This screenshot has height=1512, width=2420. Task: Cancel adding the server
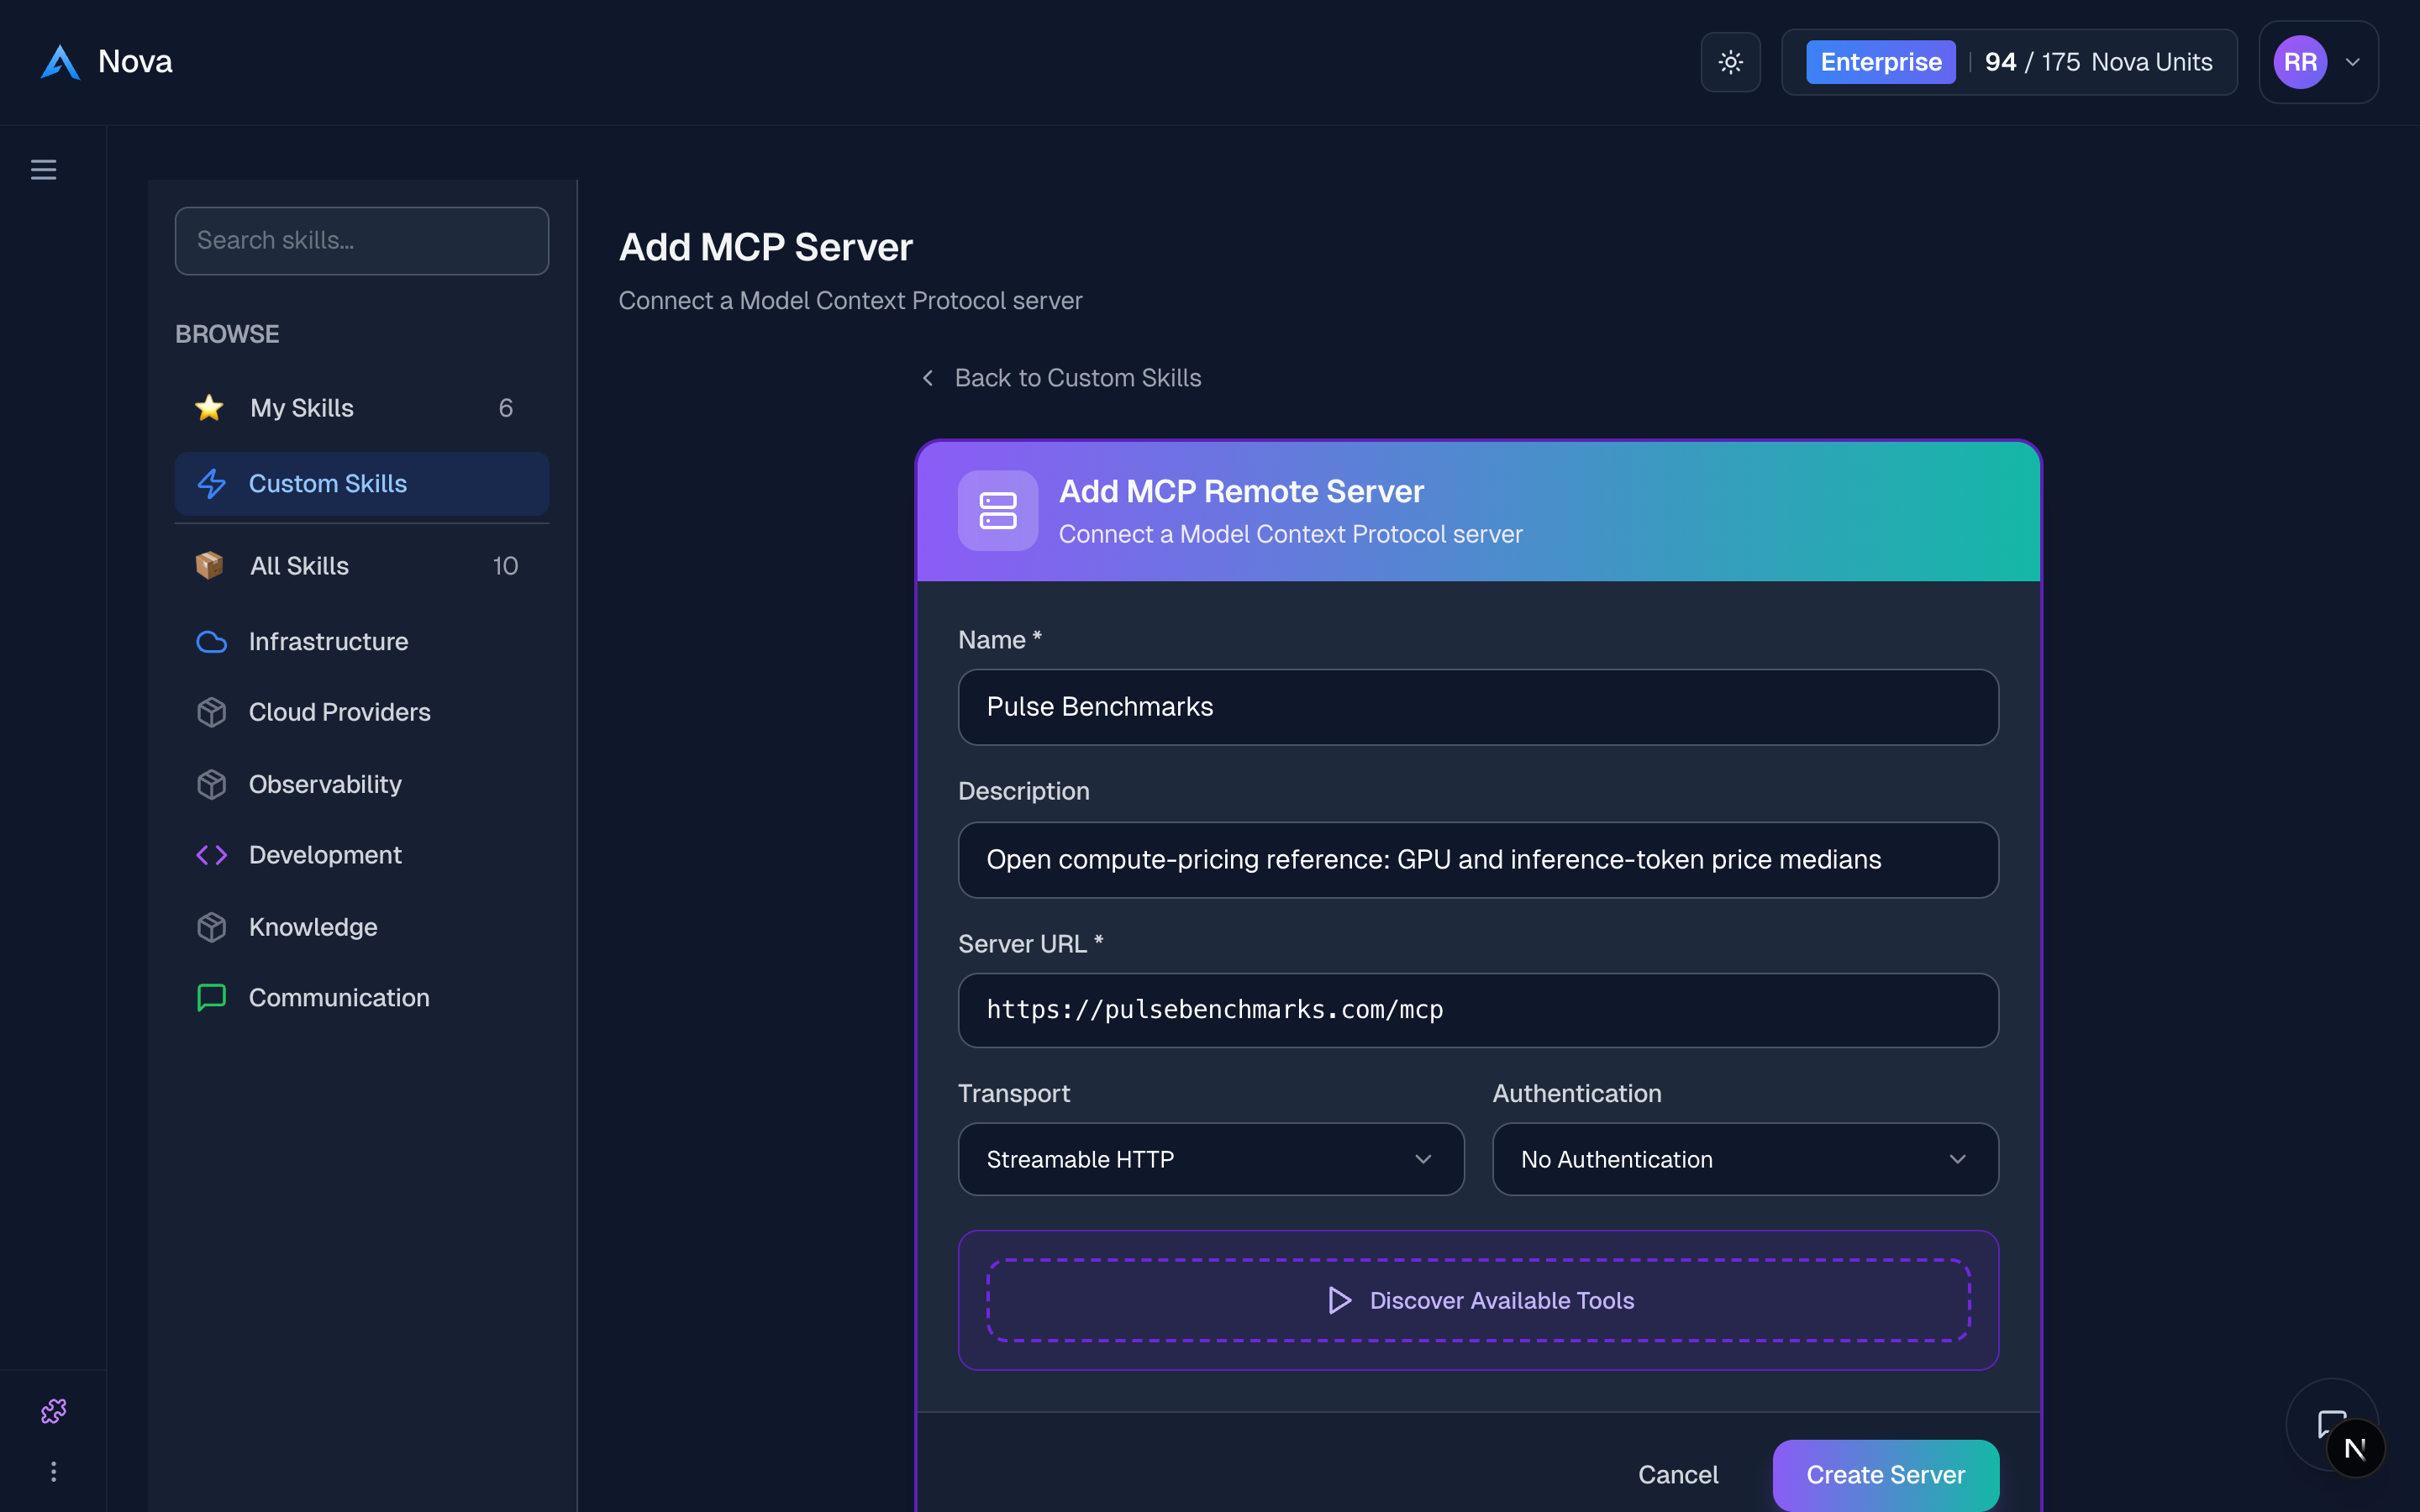coord(1678,1475)
